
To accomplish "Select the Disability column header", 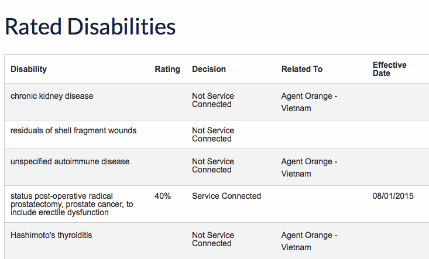I will click(x=29, y=69).
